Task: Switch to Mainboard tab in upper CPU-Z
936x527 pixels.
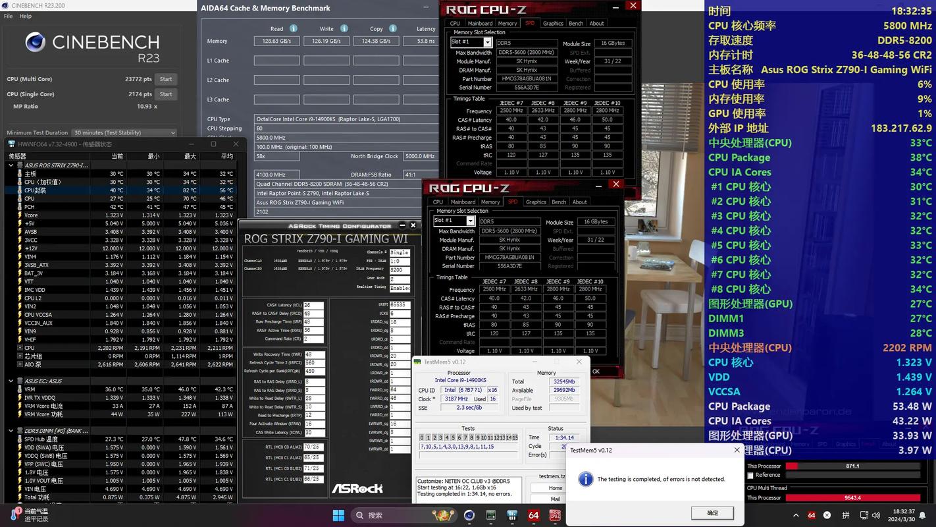Action: pyautogui.click(x=480, y=23)
